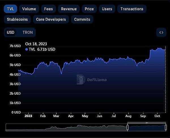The width and height of the screenshot is (170, 138).
Task: Click the chart at the March dip
Action: point(61,74)
